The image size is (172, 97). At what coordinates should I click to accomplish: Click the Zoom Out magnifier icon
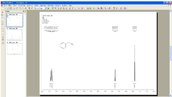coord(56,8)
